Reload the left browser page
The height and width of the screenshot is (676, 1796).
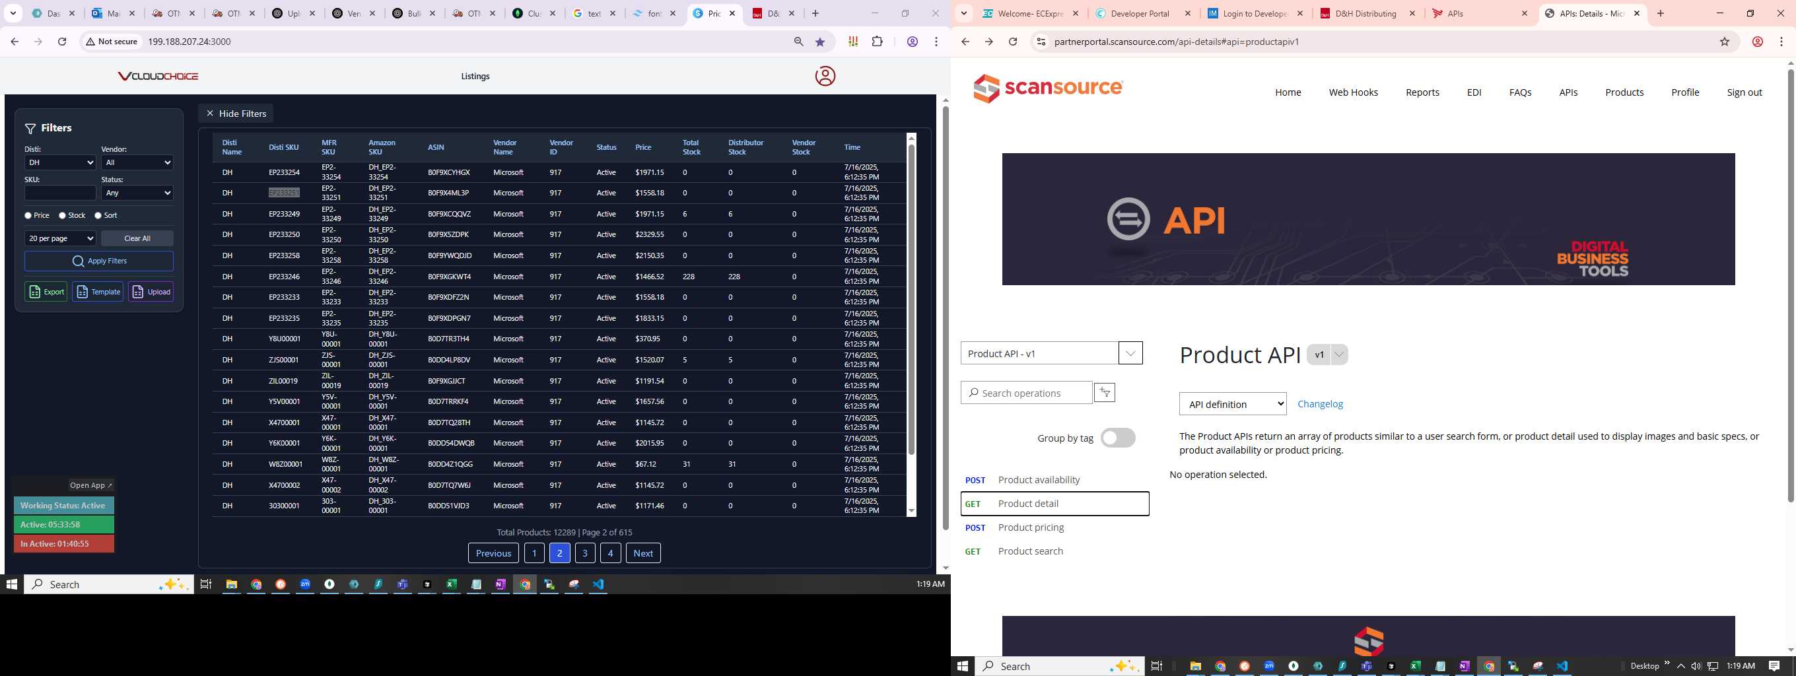click(x=62, y=42)
